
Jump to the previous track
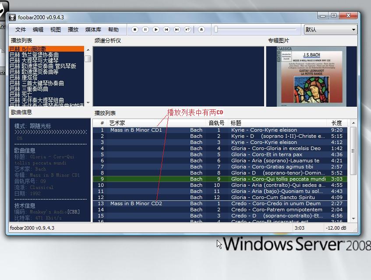(x=166, y=30)
